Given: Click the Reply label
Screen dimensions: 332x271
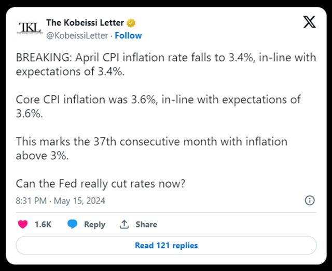Looking at the screenshot, I should [x=94, y=224].
